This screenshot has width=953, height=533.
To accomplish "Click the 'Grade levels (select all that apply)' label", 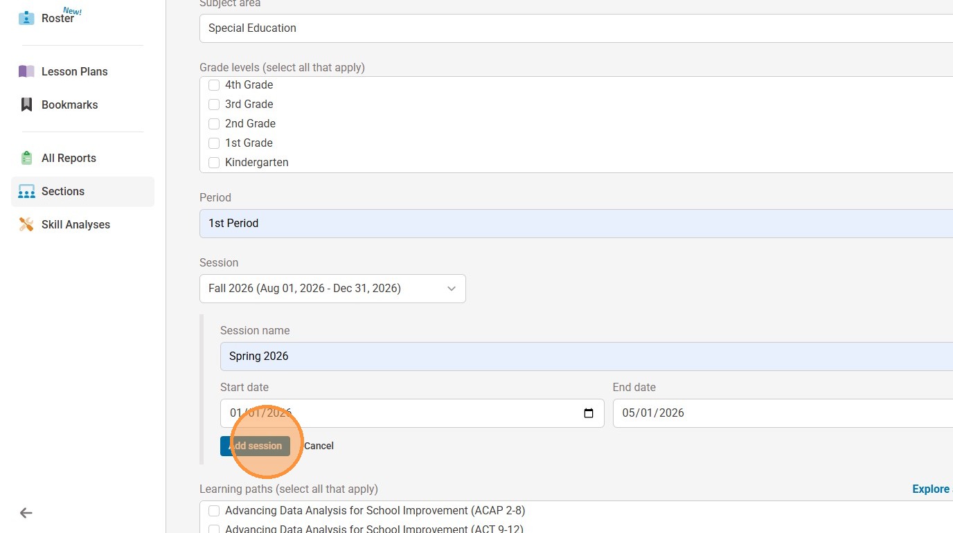I will 282,67.
